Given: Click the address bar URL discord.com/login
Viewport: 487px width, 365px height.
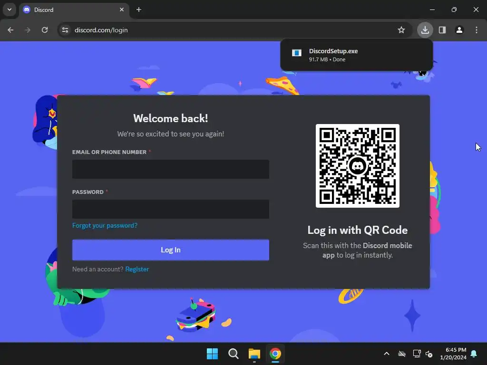Looking at the screenshot, I should (x=101, y=30).
